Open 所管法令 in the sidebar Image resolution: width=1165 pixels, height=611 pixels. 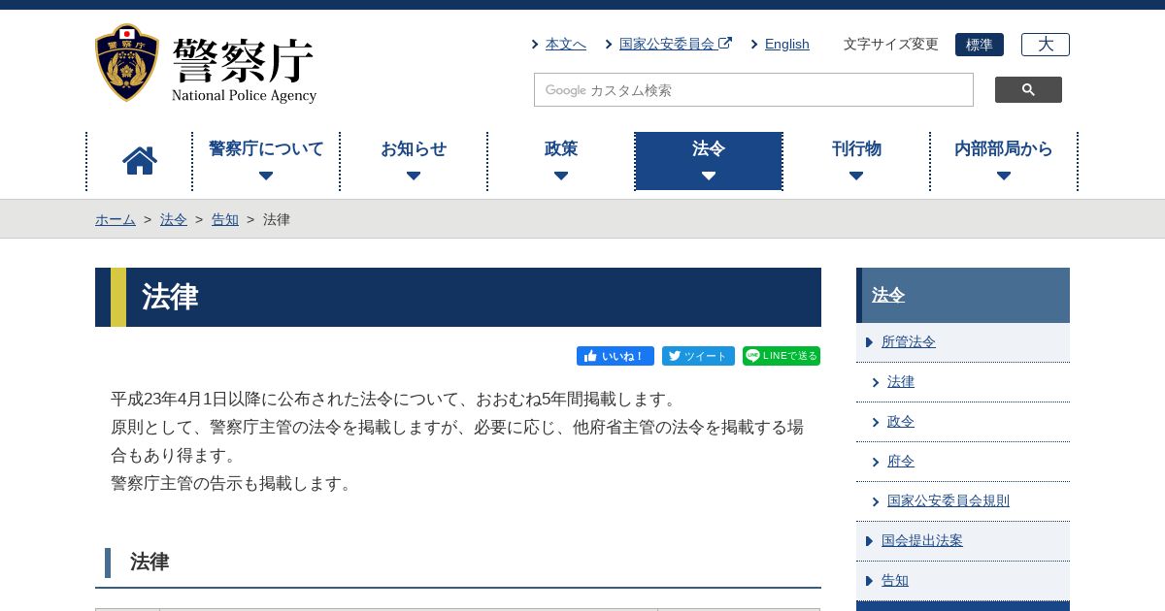[x=909, y=342]
